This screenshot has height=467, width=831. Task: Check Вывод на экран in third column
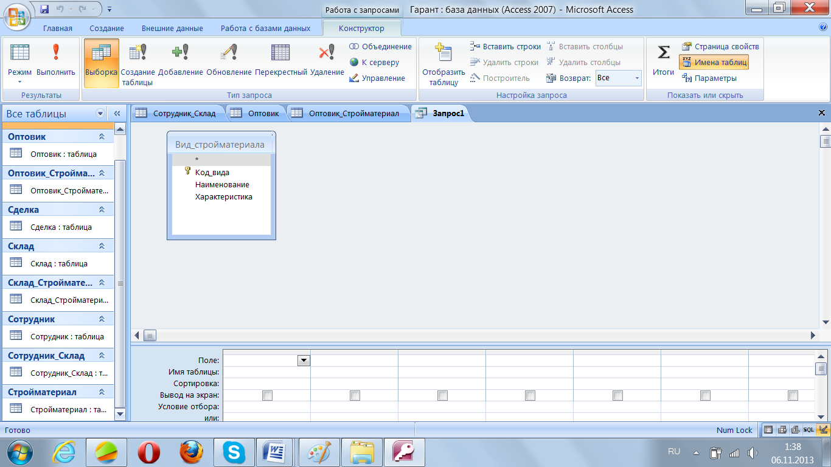point(442,396)
